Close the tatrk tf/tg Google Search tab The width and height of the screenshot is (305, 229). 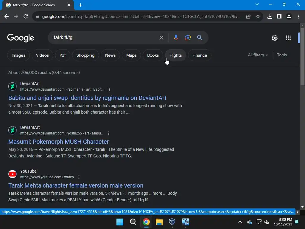pyautogui.click(x=69, y=5)
